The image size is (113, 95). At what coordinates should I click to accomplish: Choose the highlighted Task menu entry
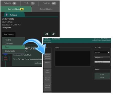[x=13, y=47]
